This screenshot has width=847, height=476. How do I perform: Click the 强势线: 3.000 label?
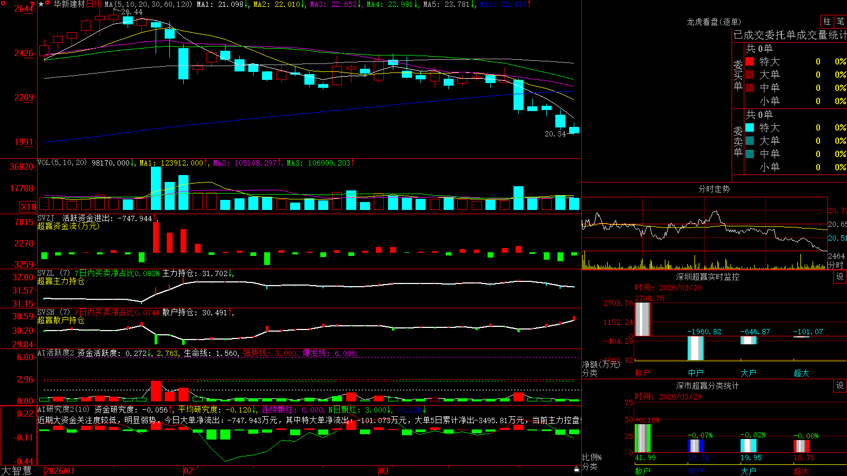click(x=269, y=353)
